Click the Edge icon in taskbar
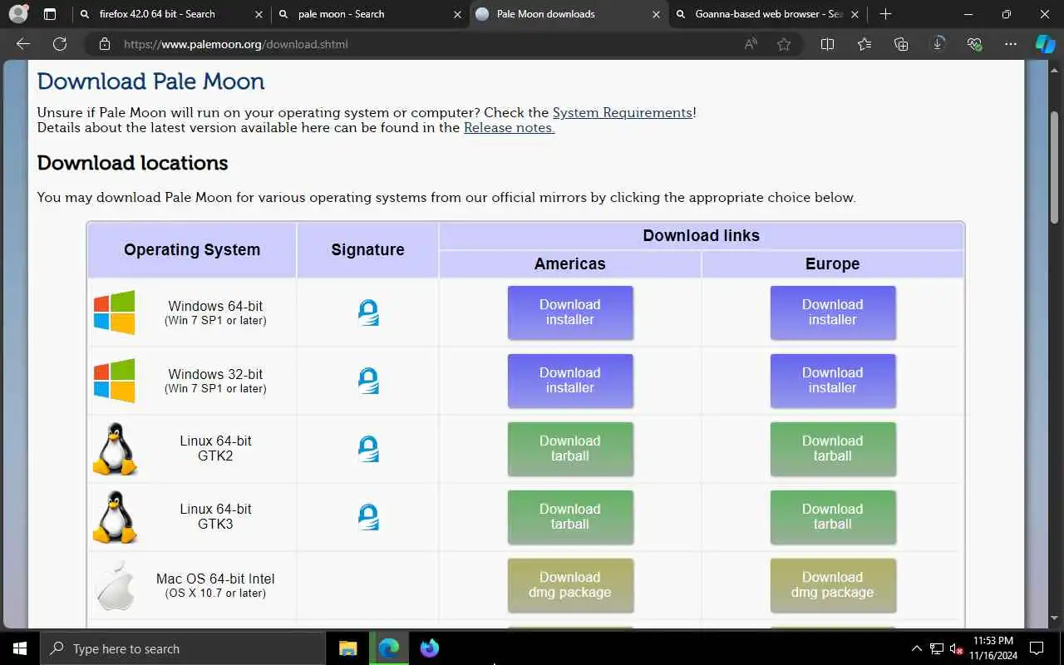Image resolution: width=1064 pixels, height=665 pixels. 389,648
